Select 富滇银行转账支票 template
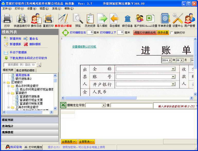Viewport: 198px width, 151px height. [x=31, y=104]
